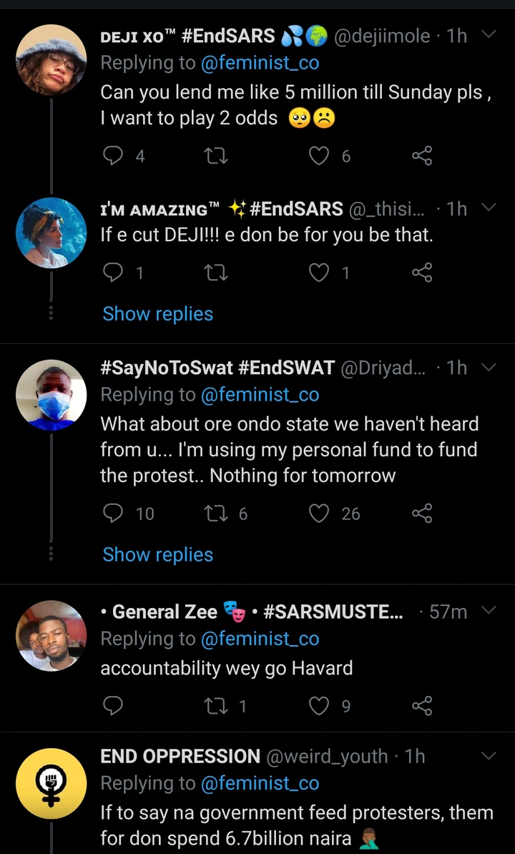
Task: Show replies under I'm Amazing's tweet
Action: point(158,314)
